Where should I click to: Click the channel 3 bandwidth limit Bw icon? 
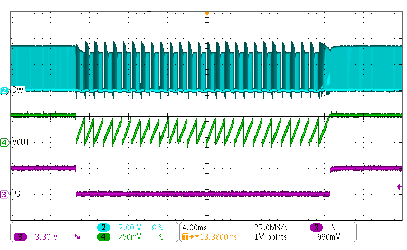coord(77,238)
